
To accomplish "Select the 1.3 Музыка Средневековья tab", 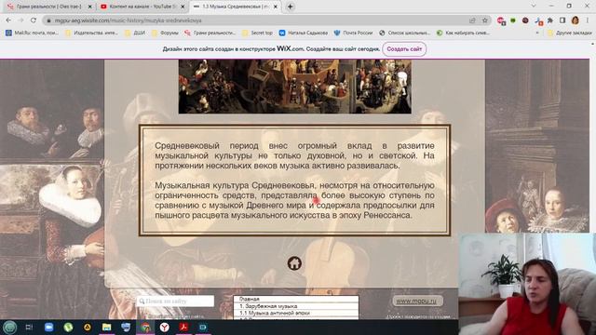I will click(x=235, y=7).
